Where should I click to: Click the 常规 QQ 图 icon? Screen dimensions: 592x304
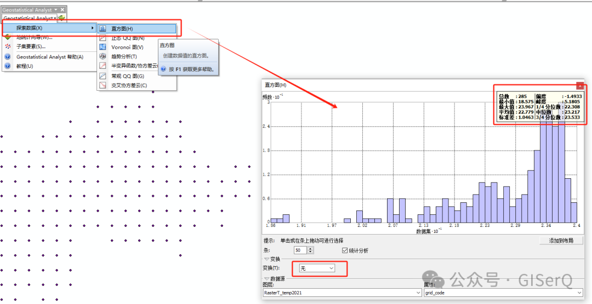tap(103, 76)
